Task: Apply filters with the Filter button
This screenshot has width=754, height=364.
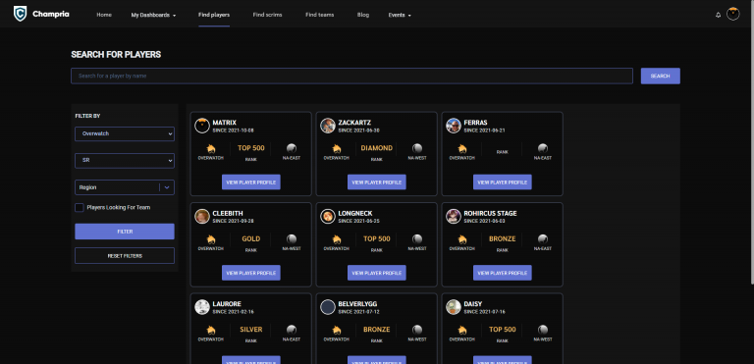Action: (125, 232)
